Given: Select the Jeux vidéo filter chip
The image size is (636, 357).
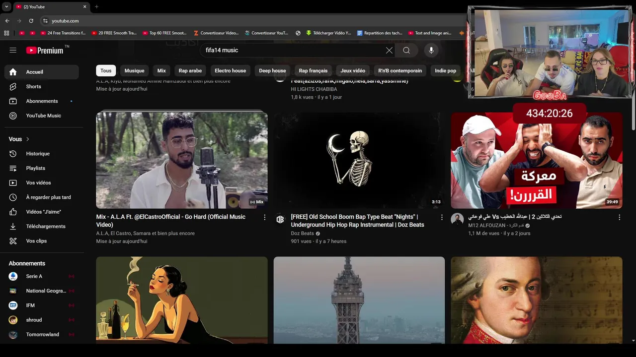Looking at the screenshot, I should [353, 70].
